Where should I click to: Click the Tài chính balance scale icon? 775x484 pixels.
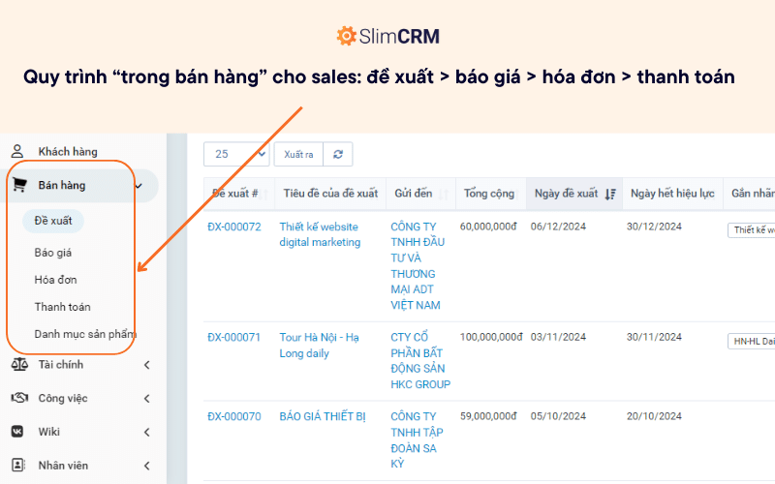pos(19,365)
